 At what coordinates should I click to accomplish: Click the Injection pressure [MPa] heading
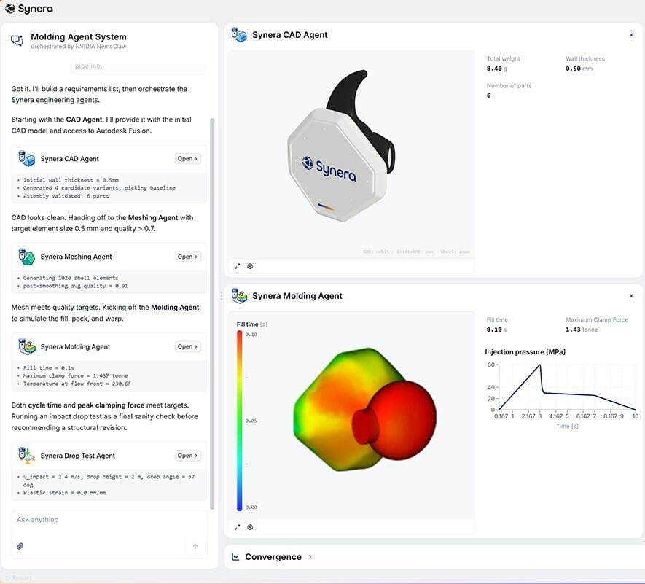pos(525,352)
